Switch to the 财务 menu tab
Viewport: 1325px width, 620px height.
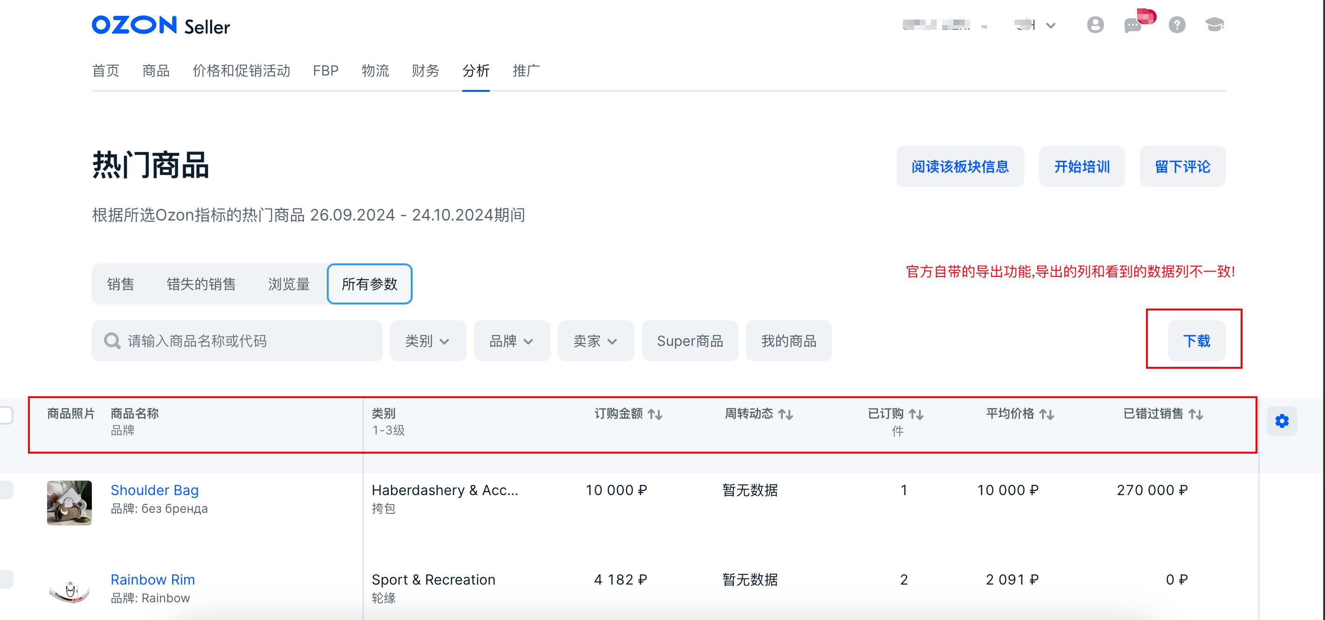pos(425,71)
